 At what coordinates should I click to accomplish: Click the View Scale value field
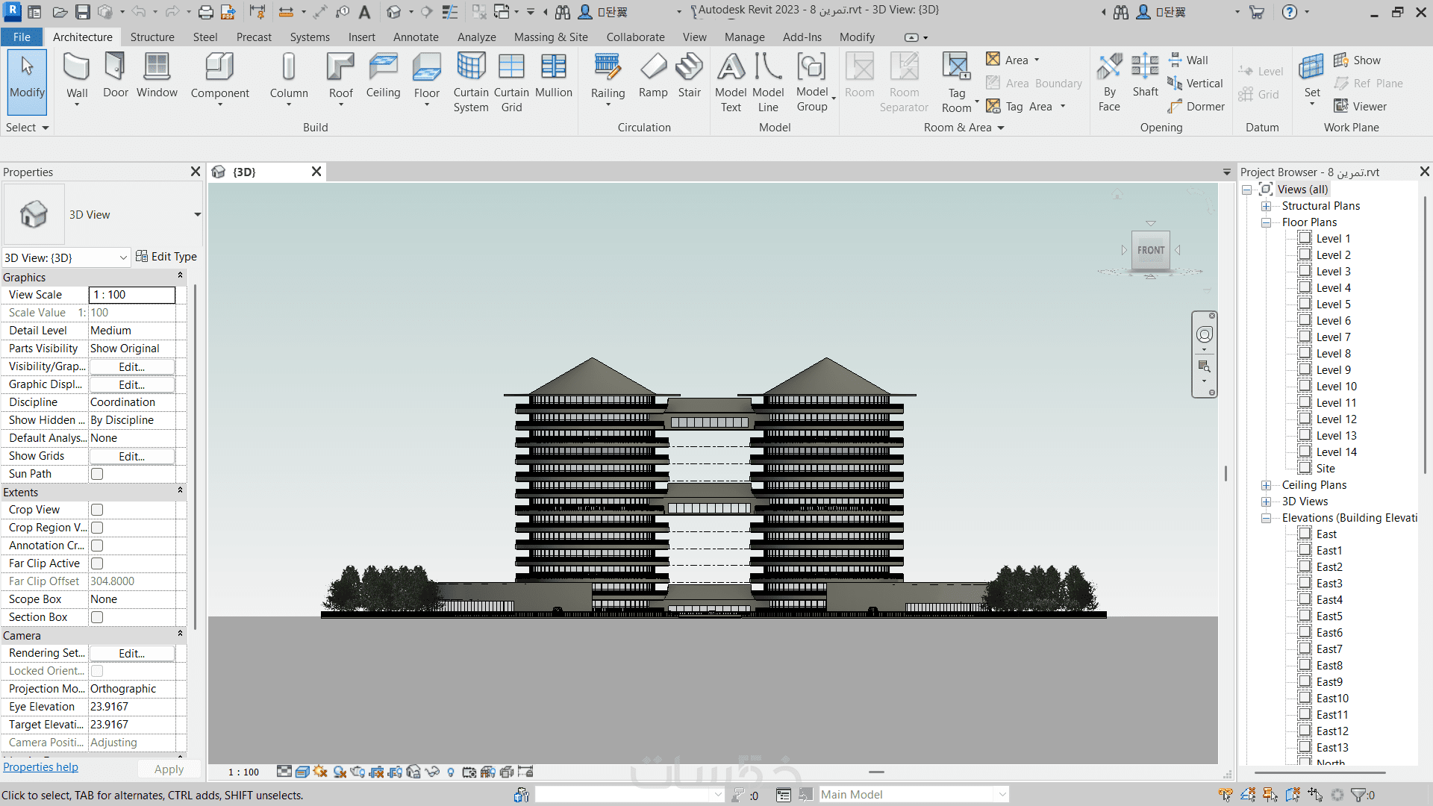132,295
